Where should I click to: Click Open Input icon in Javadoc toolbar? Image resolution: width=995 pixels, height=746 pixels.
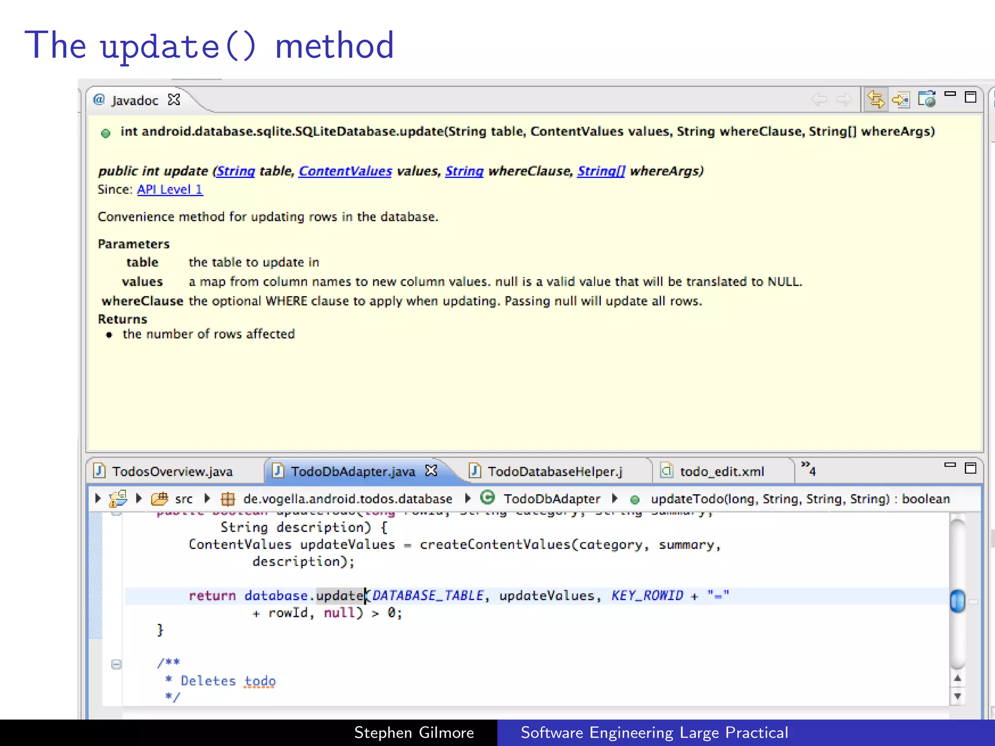tap(901, 100)
